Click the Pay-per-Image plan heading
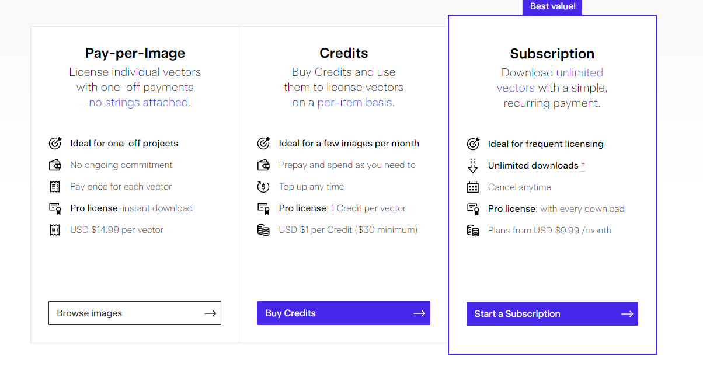 pos(135,53)
